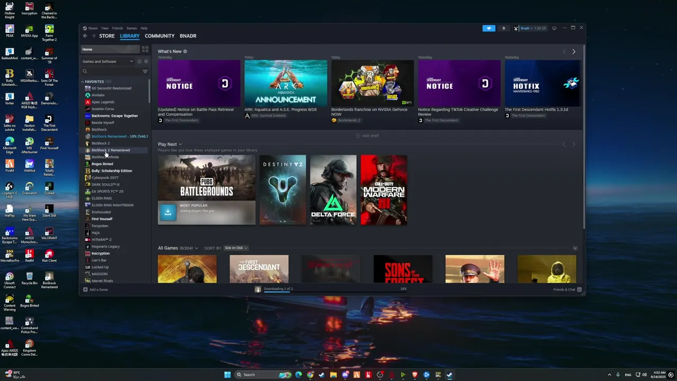Open Call of Duty Modern Warfare cover
Viewport: 677px width, 381px height.
[384, 190]
